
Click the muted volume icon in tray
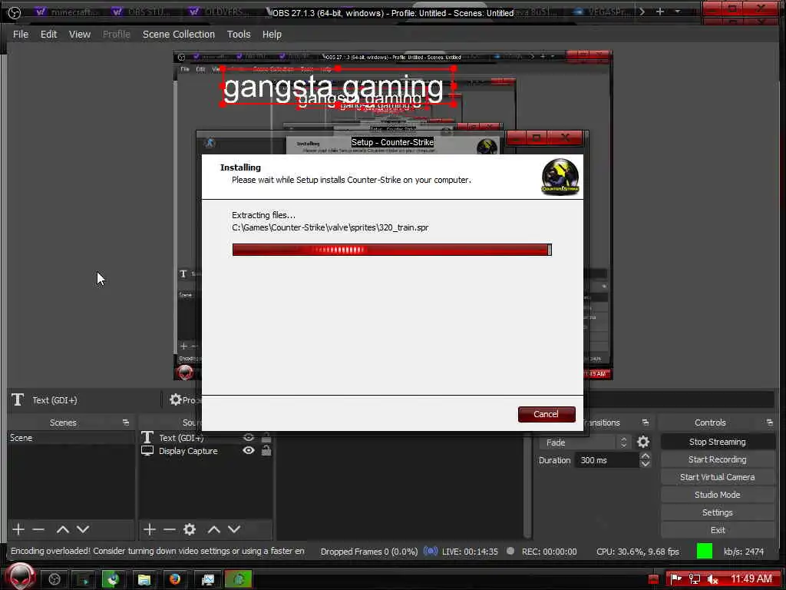pyautogui.click(x=713, y=578)
